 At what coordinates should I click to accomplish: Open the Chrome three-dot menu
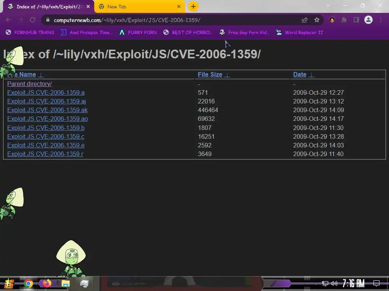pos(381,20)
